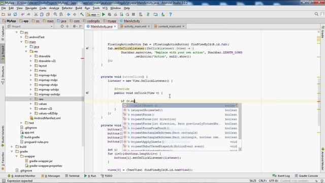
Task: Choose requestApplyInsets() from autocomplete list
Action: point(180,142)
